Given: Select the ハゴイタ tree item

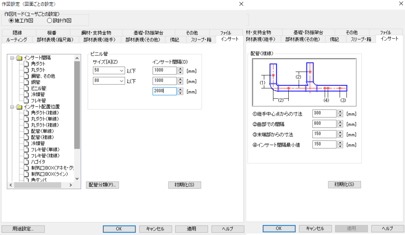Looking at the screenshot, I should 38,162.
